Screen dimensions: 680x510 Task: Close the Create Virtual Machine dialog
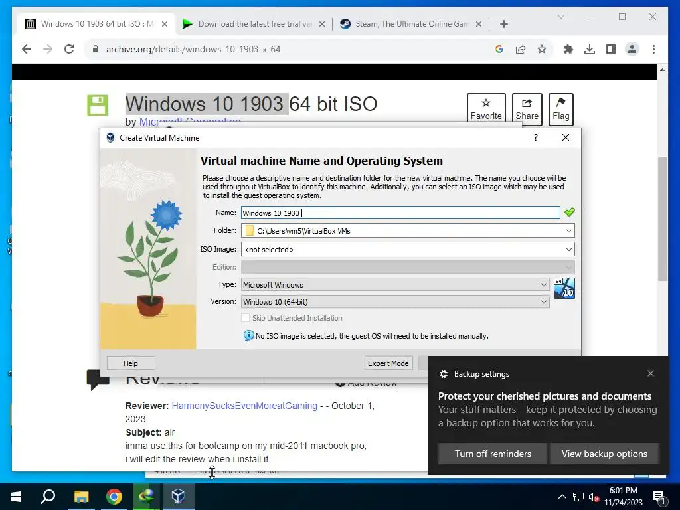pos(566,137)
